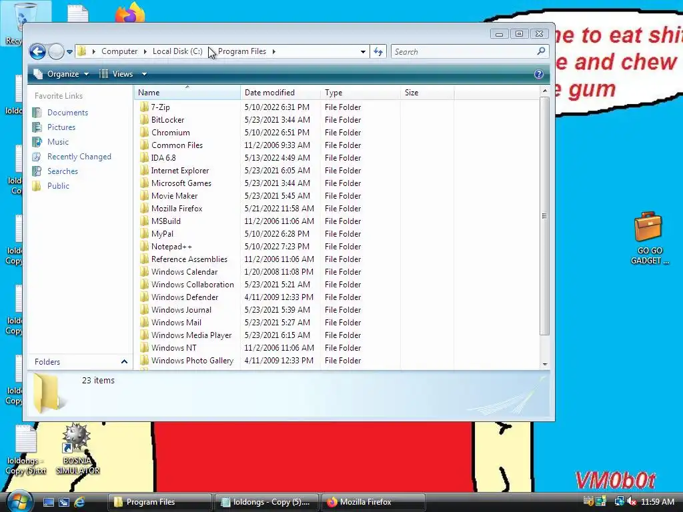Sort by Type column header
Image resolution: width=683 pixels, height=512 pixels.
click(x=360, y=92)
